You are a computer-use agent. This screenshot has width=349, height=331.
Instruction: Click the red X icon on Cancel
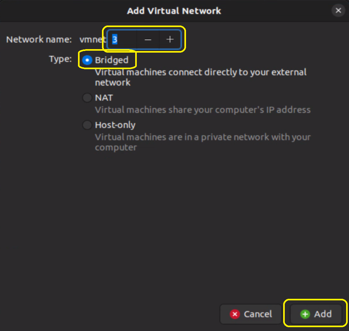(235, 314)
